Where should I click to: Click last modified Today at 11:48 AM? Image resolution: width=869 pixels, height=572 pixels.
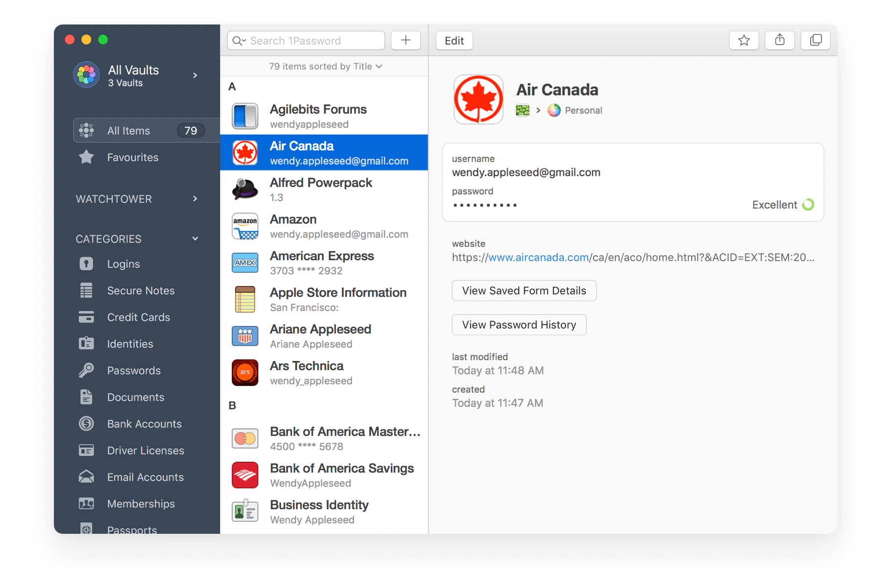(x=498, y=370)
